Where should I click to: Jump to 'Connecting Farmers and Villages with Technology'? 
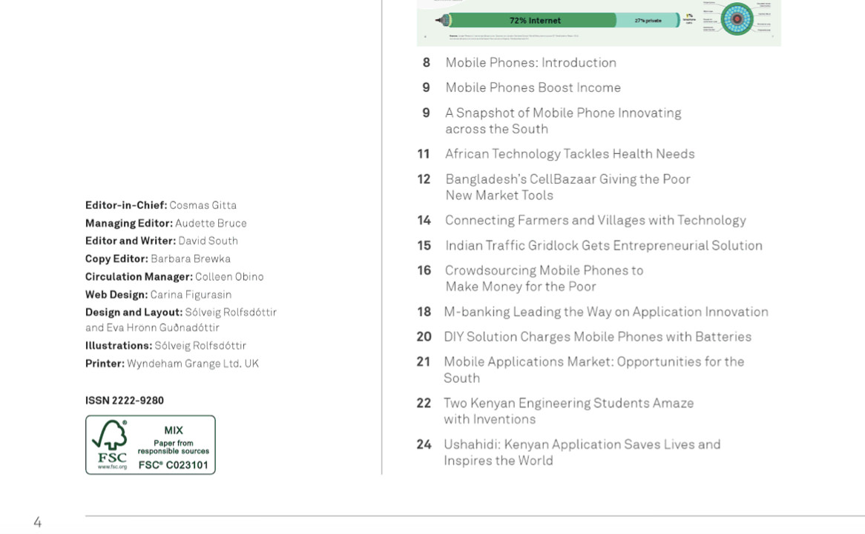(x=595, y=221)
